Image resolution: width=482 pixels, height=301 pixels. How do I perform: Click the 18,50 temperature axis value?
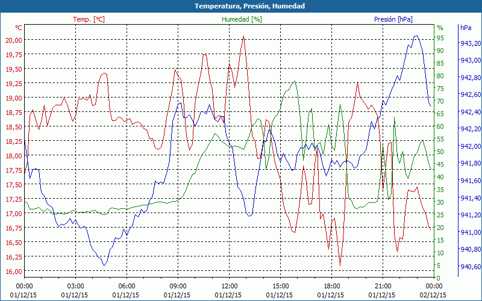(14, 126)
